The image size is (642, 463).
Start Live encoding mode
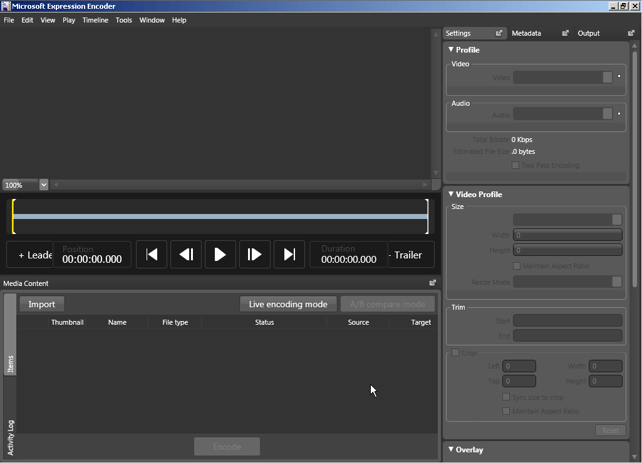(288, 304)
